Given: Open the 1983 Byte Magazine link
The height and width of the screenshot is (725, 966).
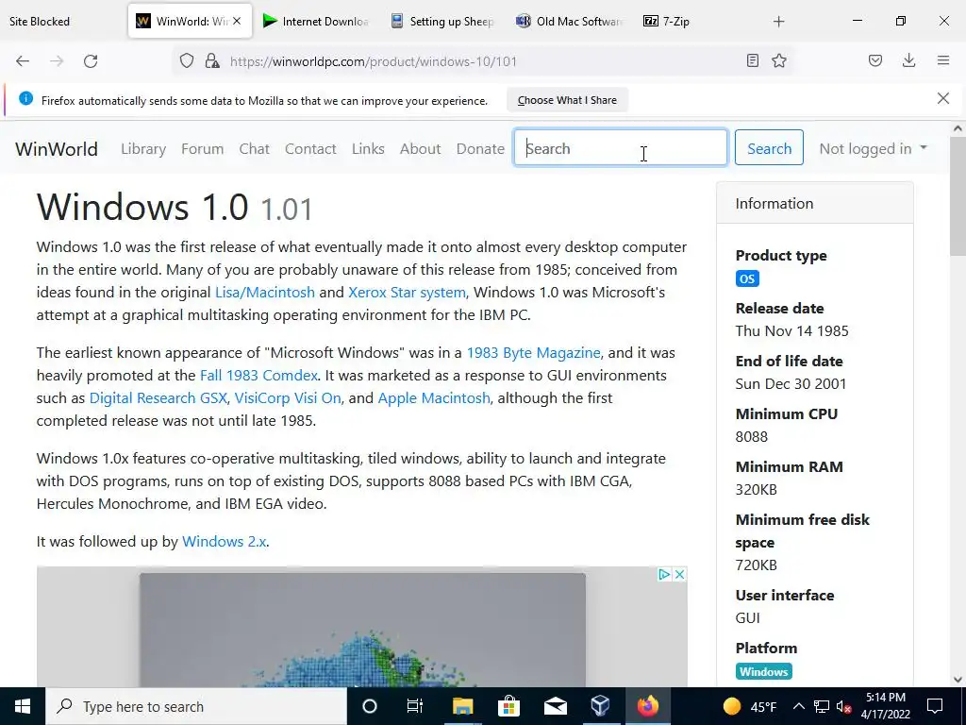Looking at the screenshot, I should point(534,353).
